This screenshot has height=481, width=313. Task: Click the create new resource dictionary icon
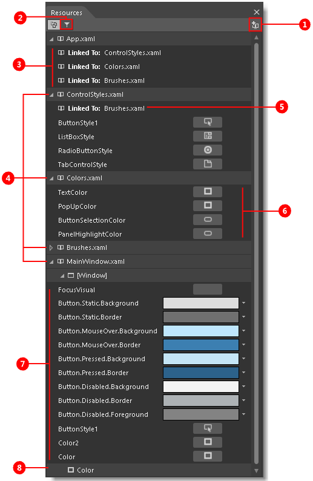coord(255,25)
